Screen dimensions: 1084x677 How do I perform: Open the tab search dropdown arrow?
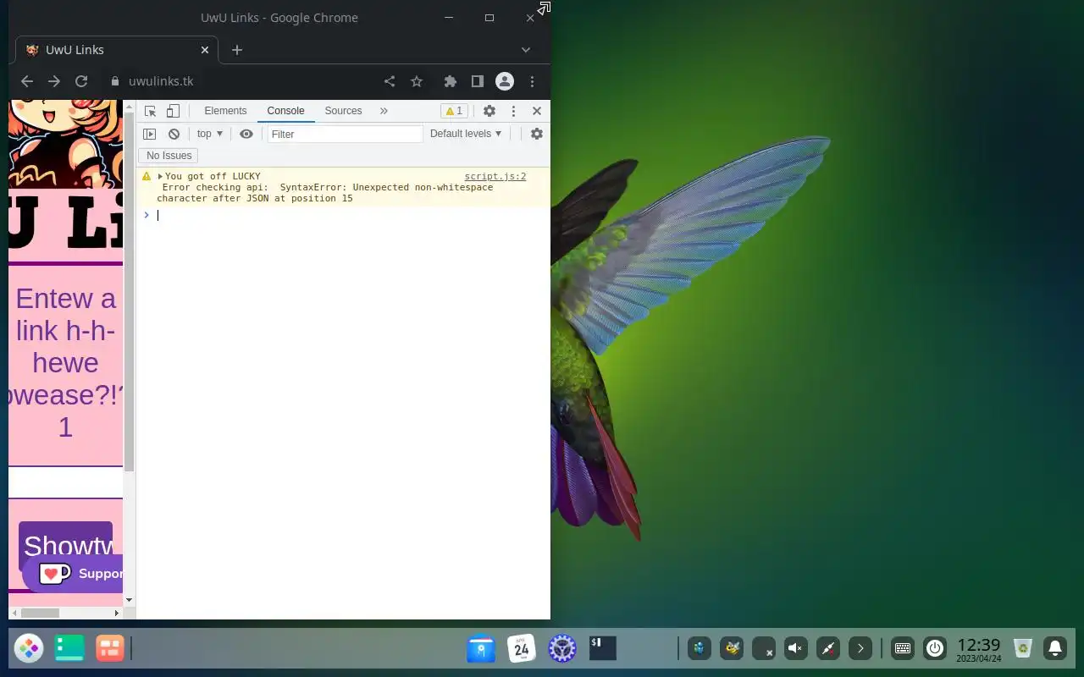pos(526,50)
